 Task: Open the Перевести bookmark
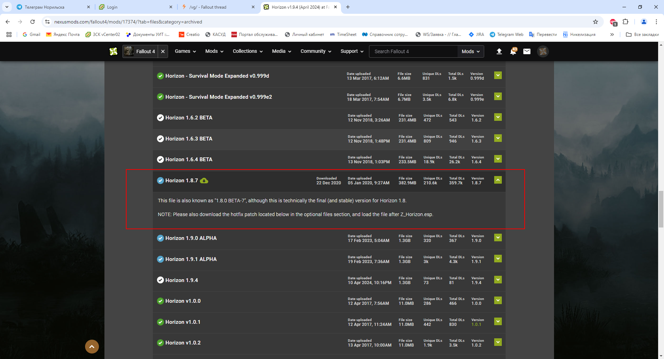coord(543,35)
